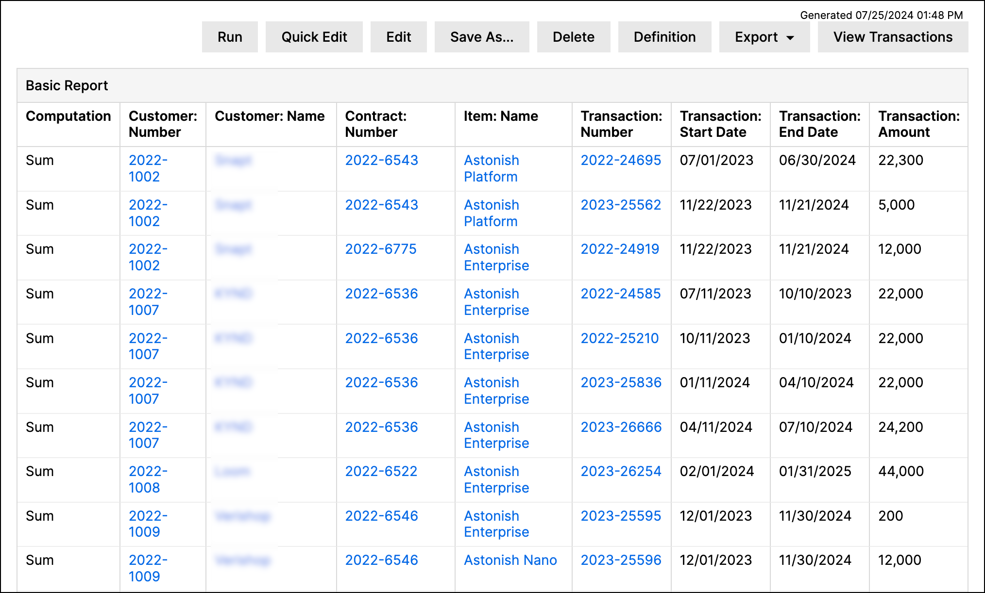The image size is (985, 593).
Task: Open transaction 2023-25562
Action: pos(621,205)
